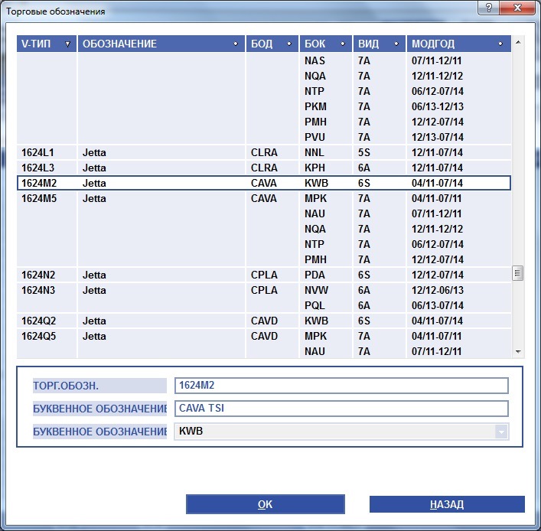Click the date 04/11-07/14 in row 1624Q2
541x531 pixels.
pyautogui.click(x=437, y=321)
